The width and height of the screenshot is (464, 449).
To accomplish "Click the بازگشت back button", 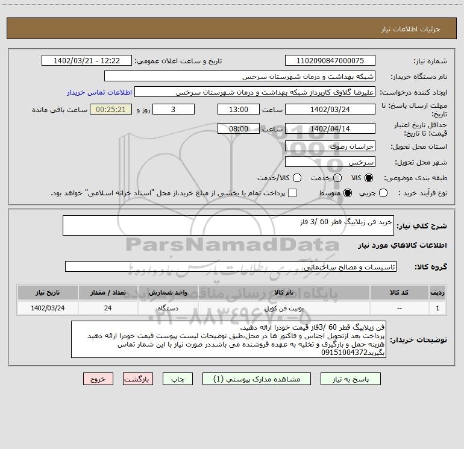I will pyautogui.click(x=138, y=379).
